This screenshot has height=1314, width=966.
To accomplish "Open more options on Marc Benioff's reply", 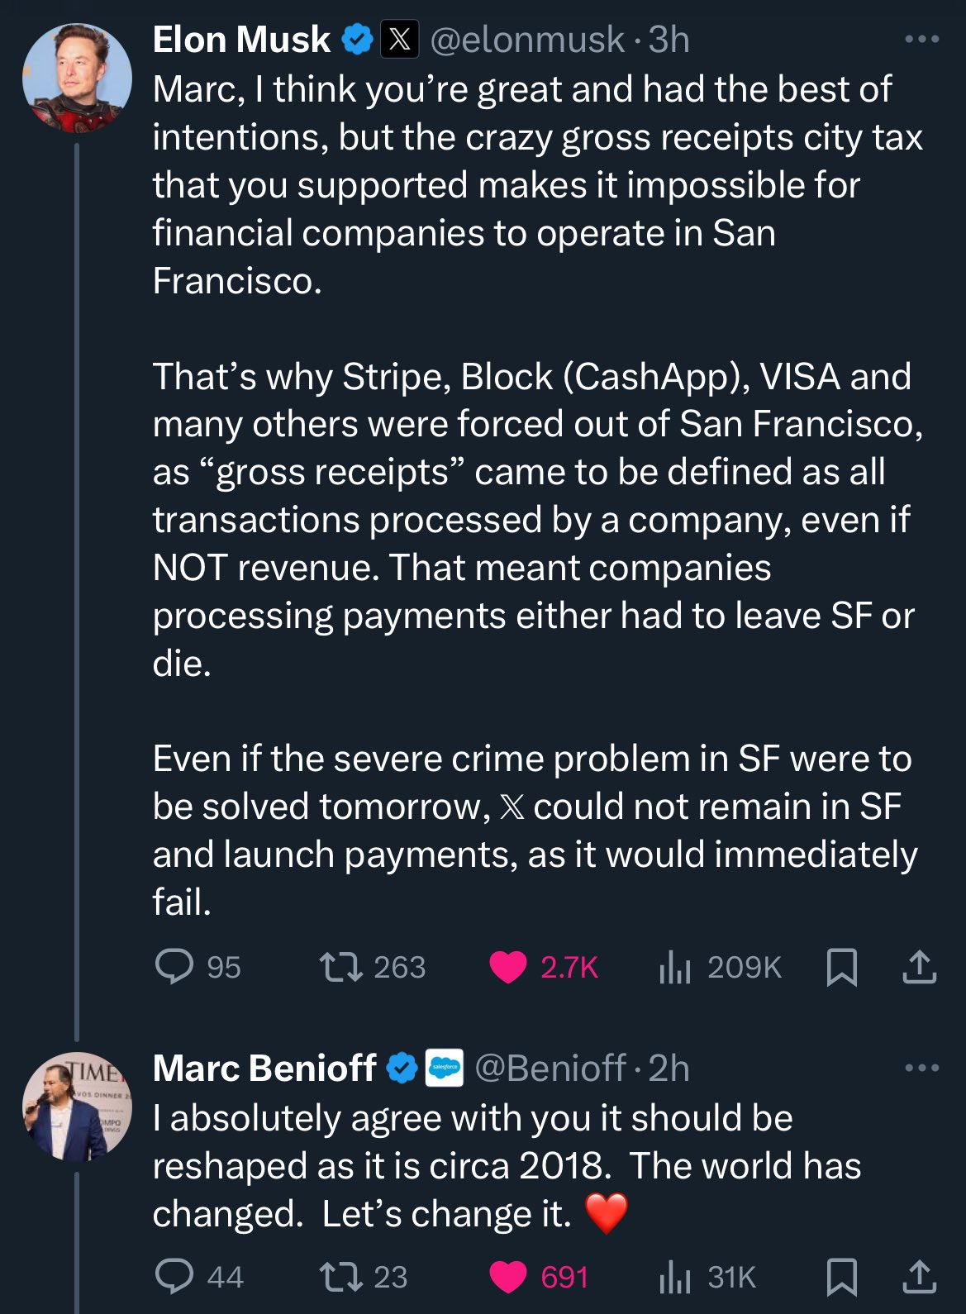I will 921,1068.
